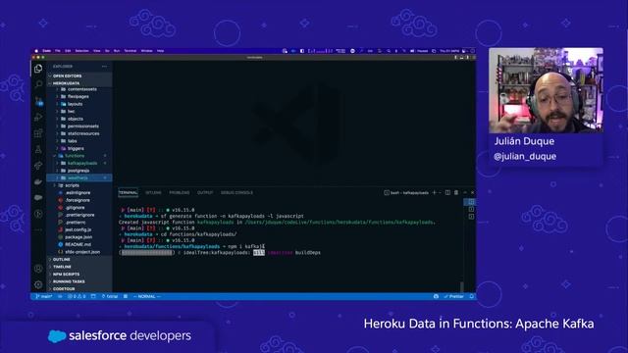Viewport: 628px width, 353px height.
Task: Close the terminal panel with the X icon
Action: (x=472, y=192)
